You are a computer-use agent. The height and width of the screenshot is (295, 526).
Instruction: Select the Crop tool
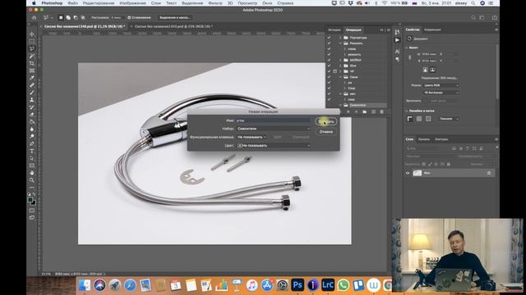[32, 64]
